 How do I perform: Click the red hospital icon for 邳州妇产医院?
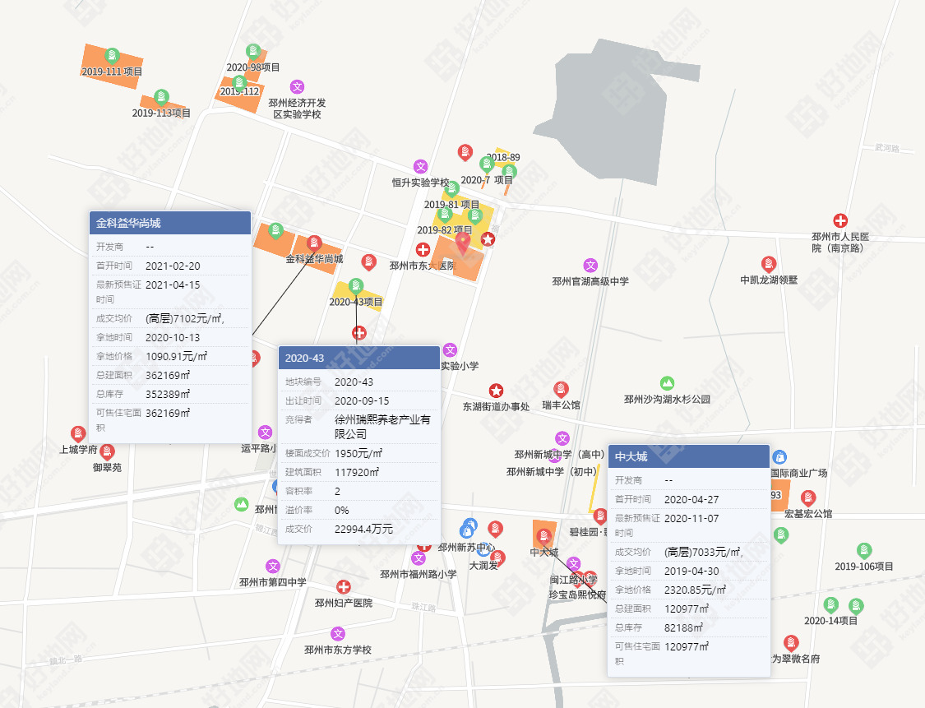344,587
